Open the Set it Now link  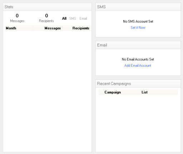coord(138,28)
